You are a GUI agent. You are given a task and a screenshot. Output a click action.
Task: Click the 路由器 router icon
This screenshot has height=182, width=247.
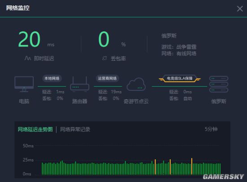[79, 84]
